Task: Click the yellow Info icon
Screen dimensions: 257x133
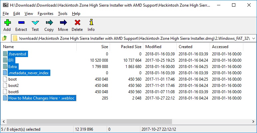Action: click(91, 22)
